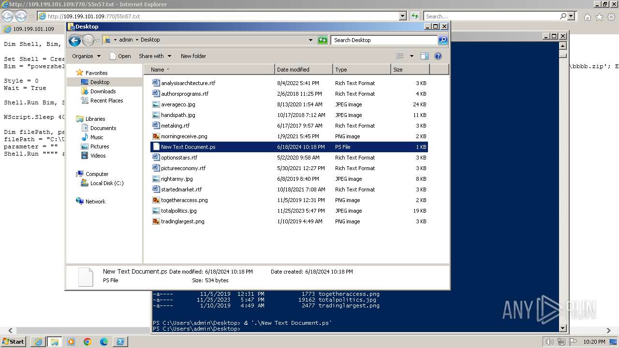Select the analysisarchitecture.rtf file icon
Viewport: 619px width, 348px height.
[x=156, y=83]
